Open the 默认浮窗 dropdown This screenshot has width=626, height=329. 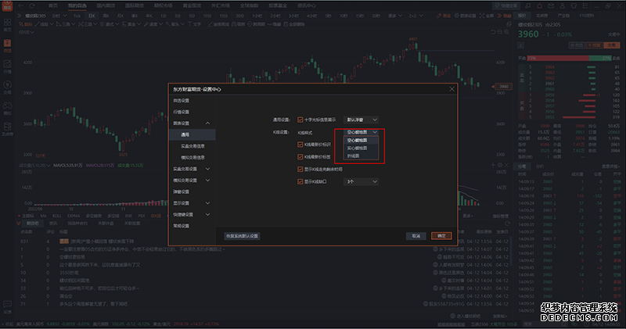tap(362, 120)
